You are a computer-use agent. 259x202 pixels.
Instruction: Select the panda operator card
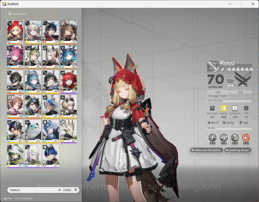[33, 131]
